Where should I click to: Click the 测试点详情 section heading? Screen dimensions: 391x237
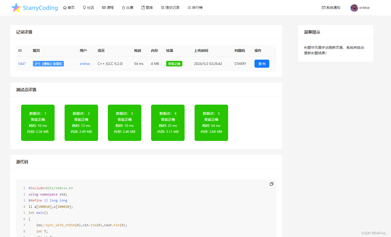[26, 90]
